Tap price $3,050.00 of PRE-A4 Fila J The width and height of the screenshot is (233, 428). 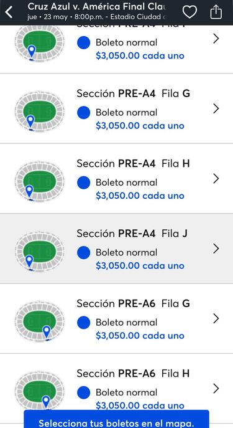click(117, 265)
